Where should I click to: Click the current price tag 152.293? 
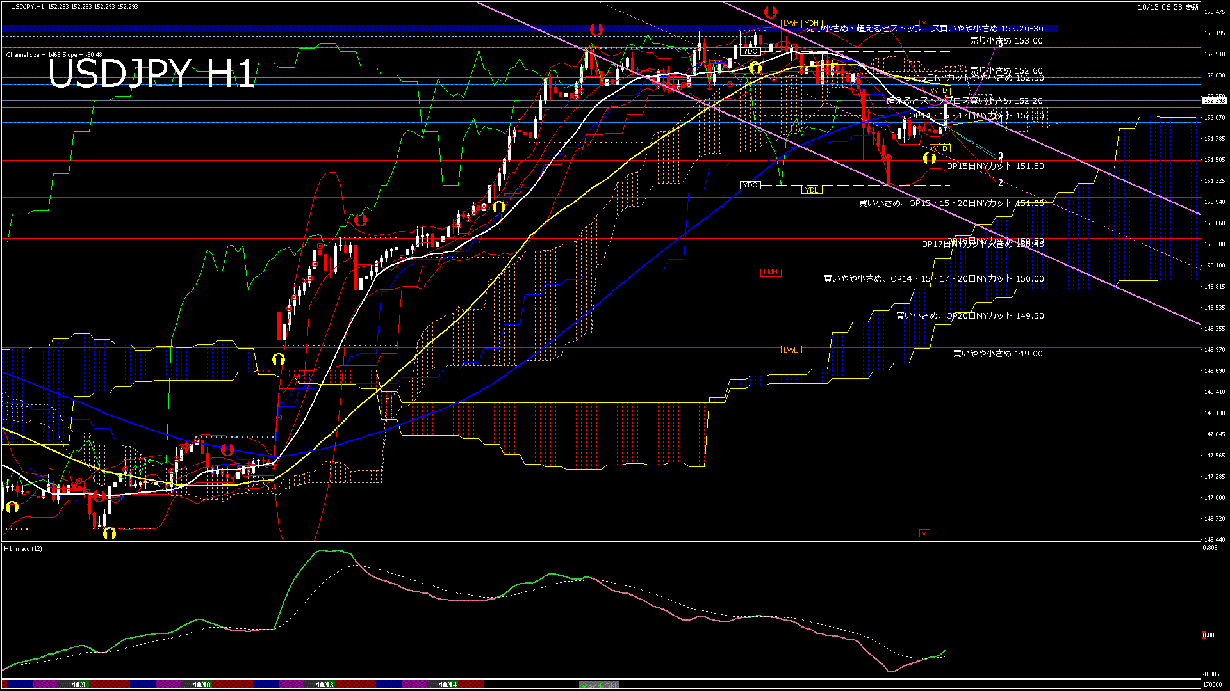click(1214, 101)
